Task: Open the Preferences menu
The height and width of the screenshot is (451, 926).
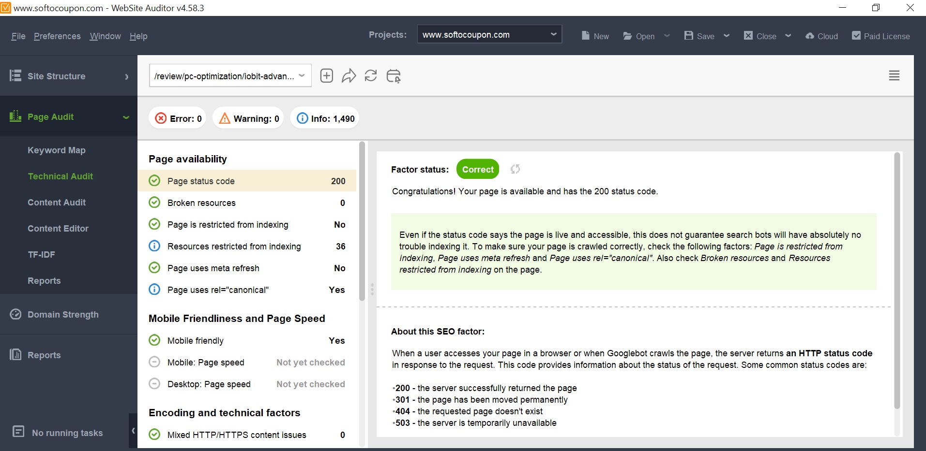Action: [x=57, y=36]
